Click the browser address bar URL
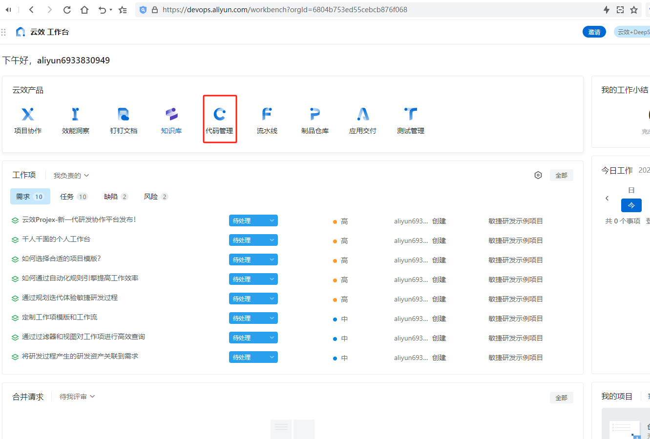Viewport: 650px width, 439px height. pyautogui.click(x=285, y=10)
